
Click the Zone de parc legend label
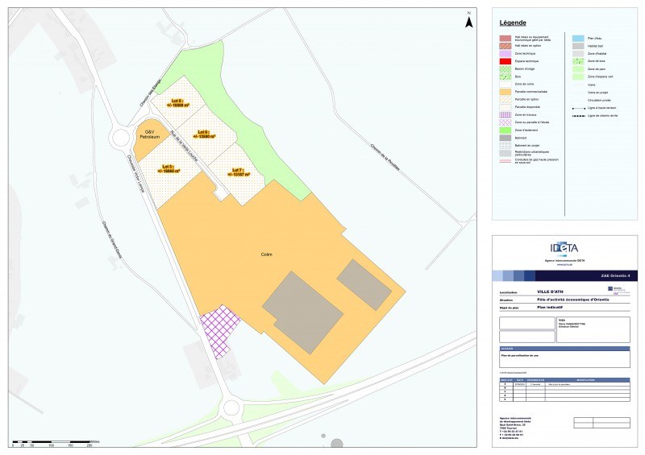click(x=597, y=69)
